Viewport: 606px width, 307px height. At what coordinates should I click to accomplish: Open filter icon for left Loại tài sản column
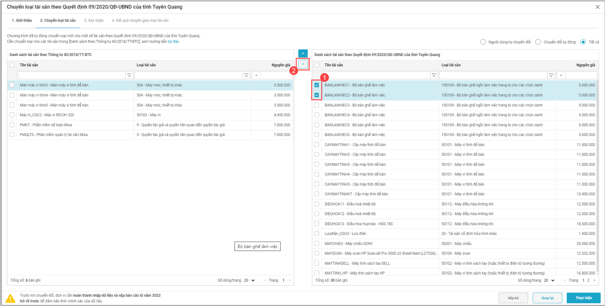(246, 75)
